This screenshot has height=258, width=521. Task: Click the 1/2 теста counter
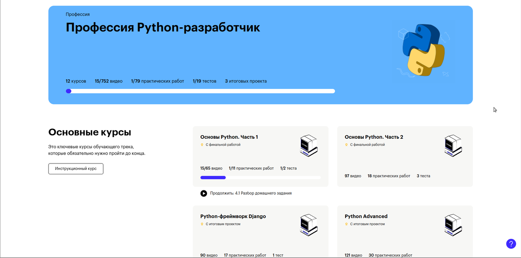[x=289, y=168]
